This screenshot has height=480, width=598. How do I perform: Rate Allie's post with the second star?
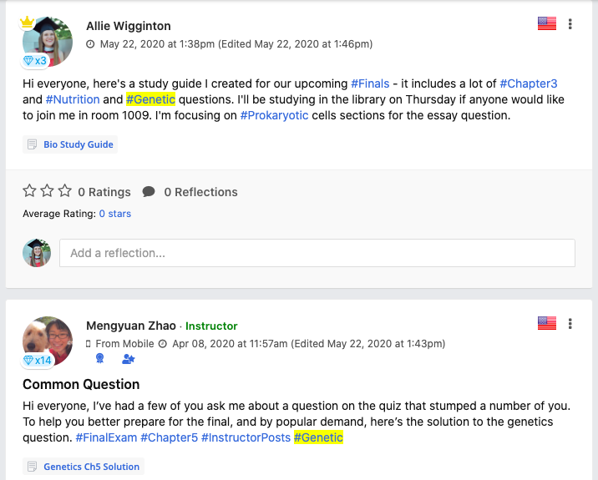coord(47,190)
